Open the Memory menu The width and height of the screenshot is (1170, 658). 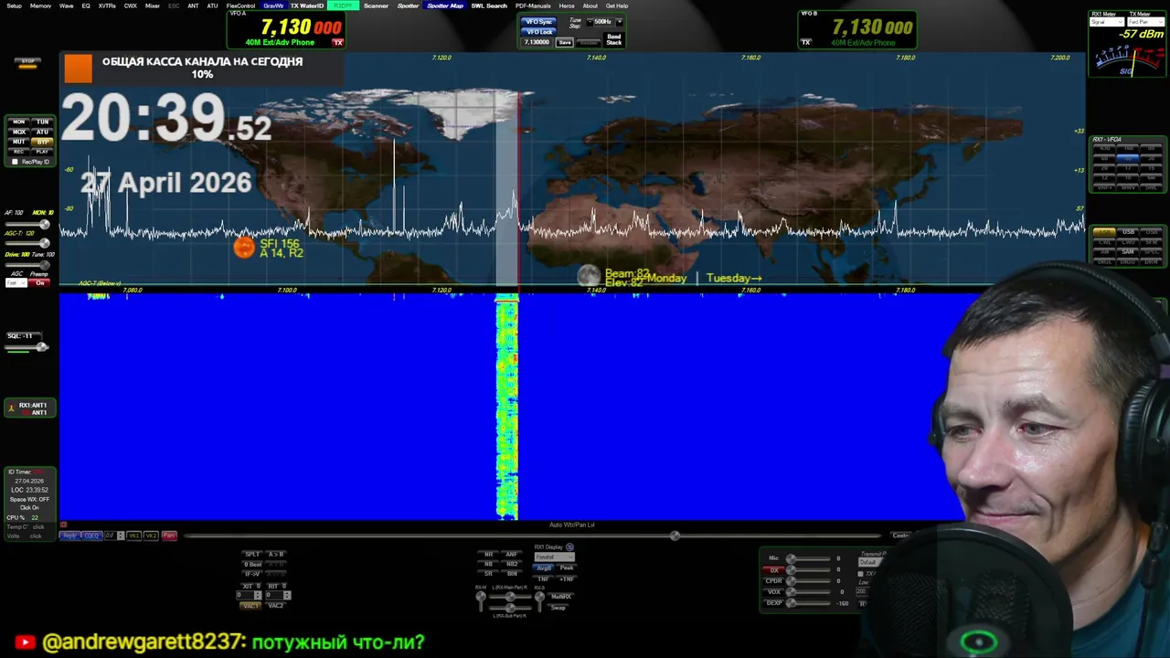40,5
